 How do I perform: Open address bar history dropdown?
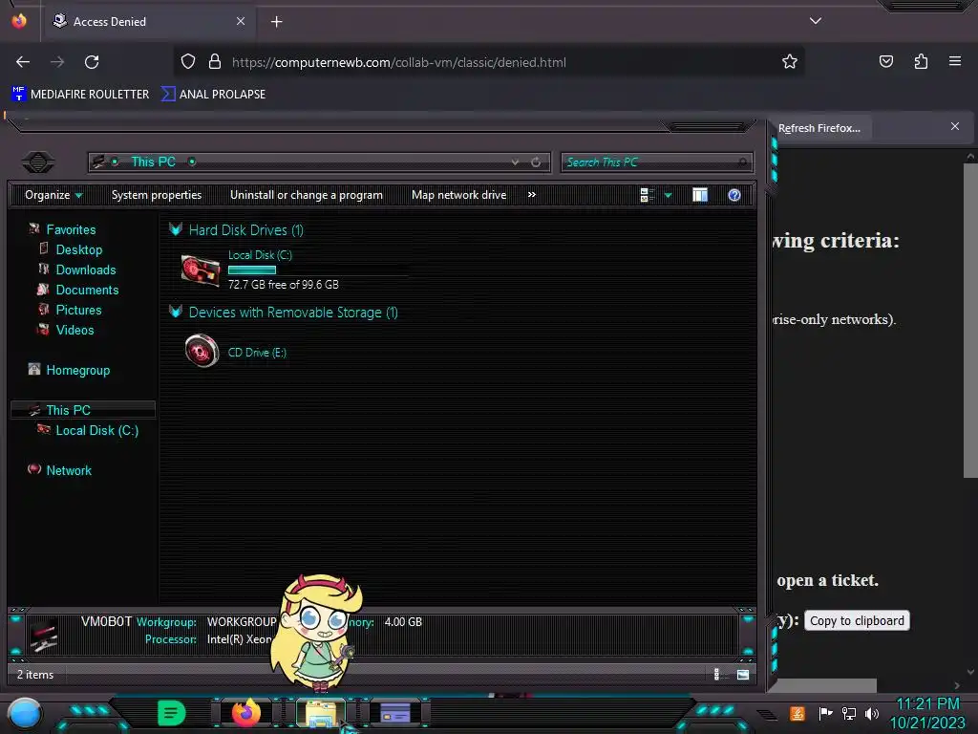tap(515, 162)
